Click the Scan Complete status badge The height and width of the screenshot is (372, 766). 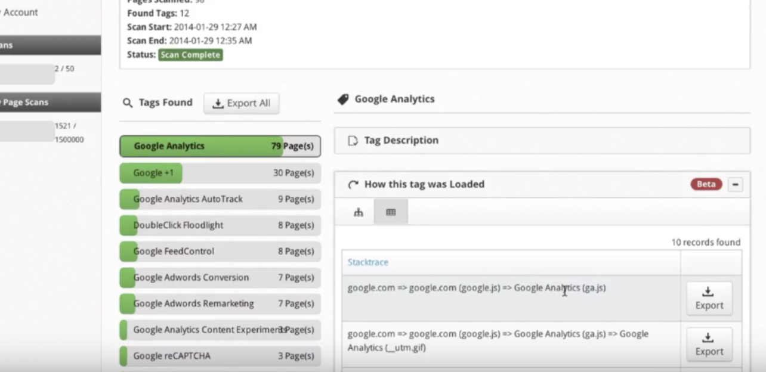pyautogui.click(x=190, y=55)
